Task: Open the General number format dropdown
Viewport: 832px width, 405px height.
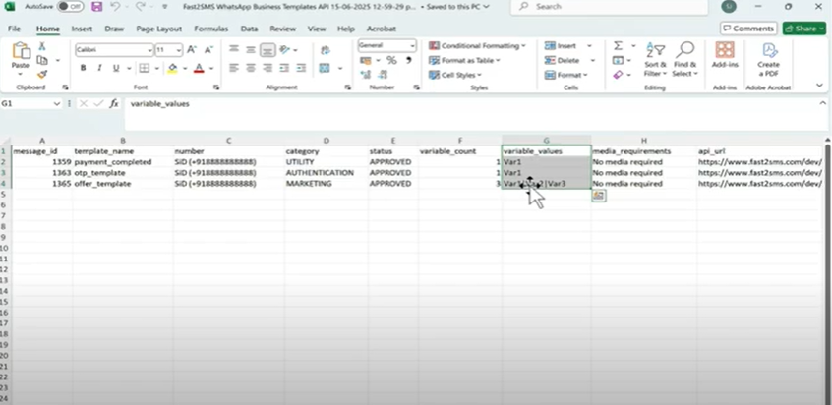Action: point(385,46)
